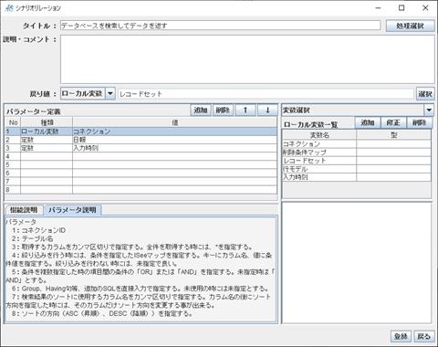Select parameter row 2 日報 value
Viewport: 438px width, 347px height.
point(174,140)
